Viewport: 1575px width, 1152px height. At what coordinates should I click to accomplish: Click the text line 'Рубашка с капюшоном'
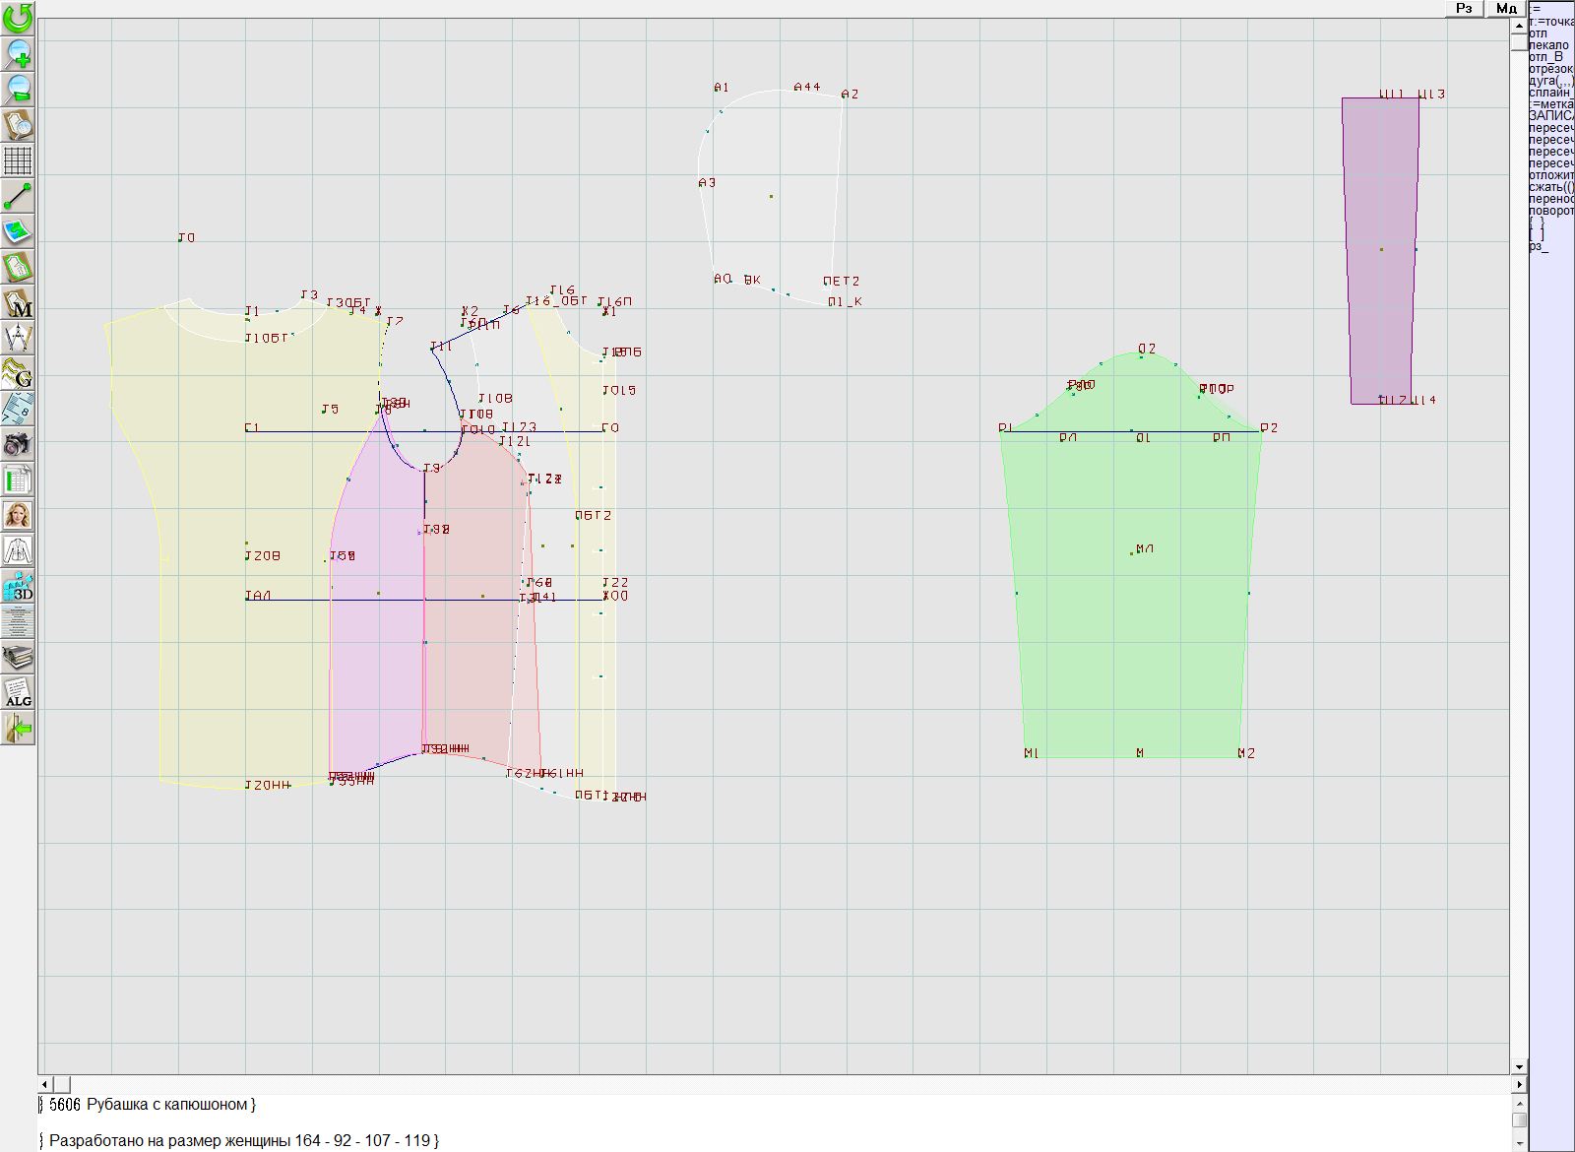[x=166, y=1105]
